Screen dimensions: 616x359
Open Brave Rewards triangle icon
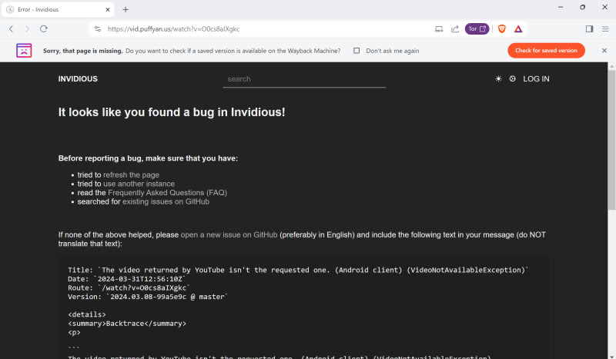tap(518, 28)
